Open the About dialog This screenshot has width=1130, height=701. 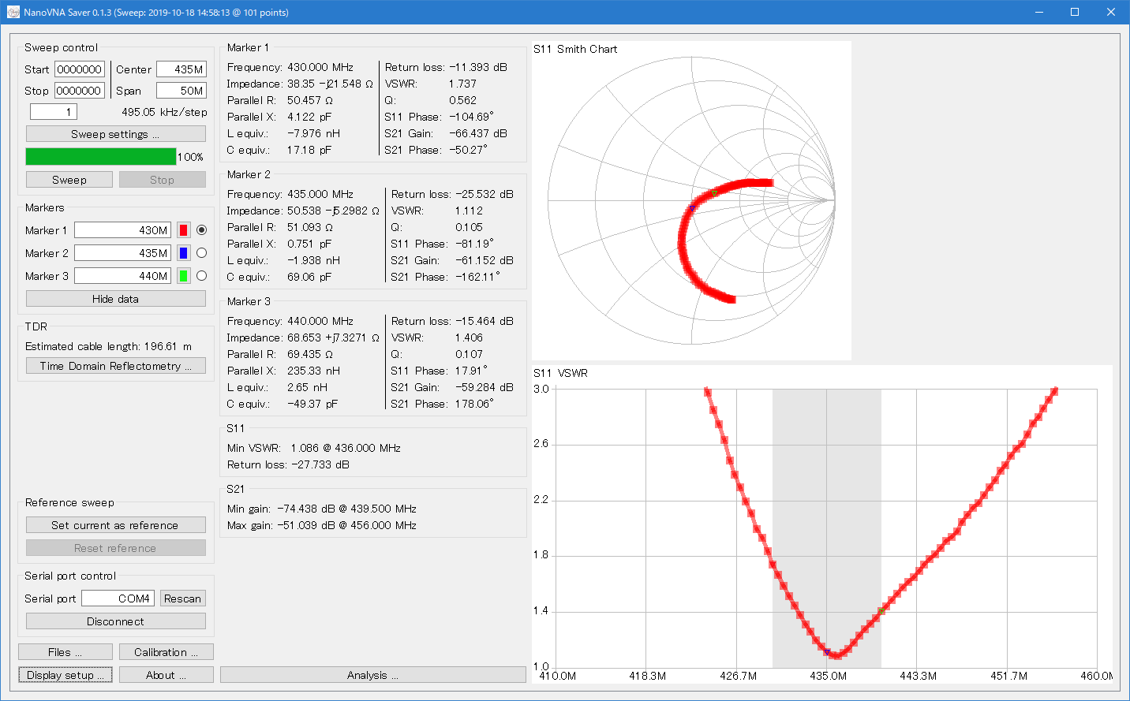tap(167, 675)
